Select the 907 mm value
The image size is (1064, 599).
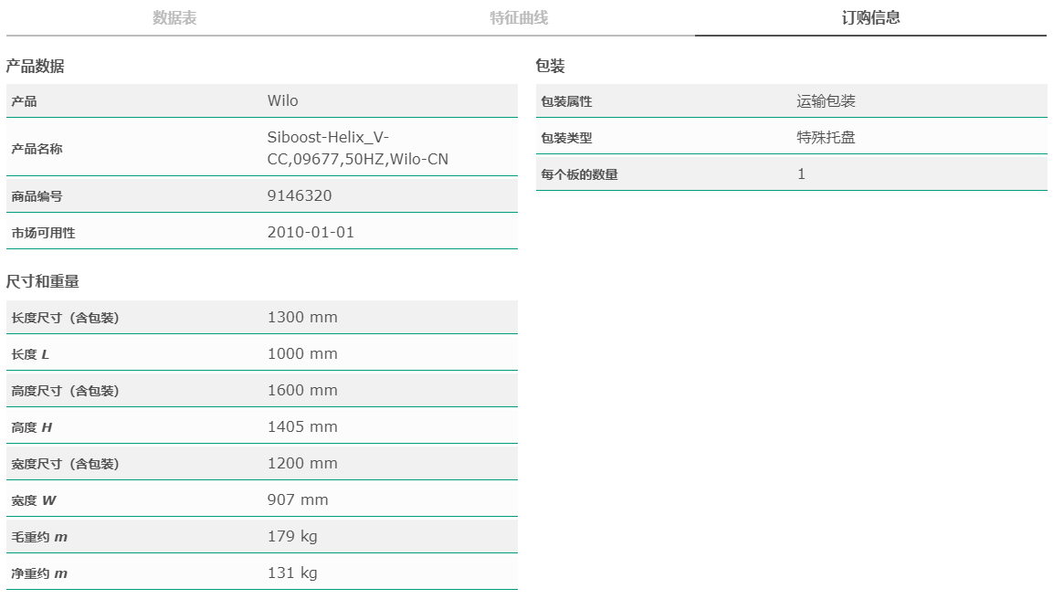click(298, 500)
